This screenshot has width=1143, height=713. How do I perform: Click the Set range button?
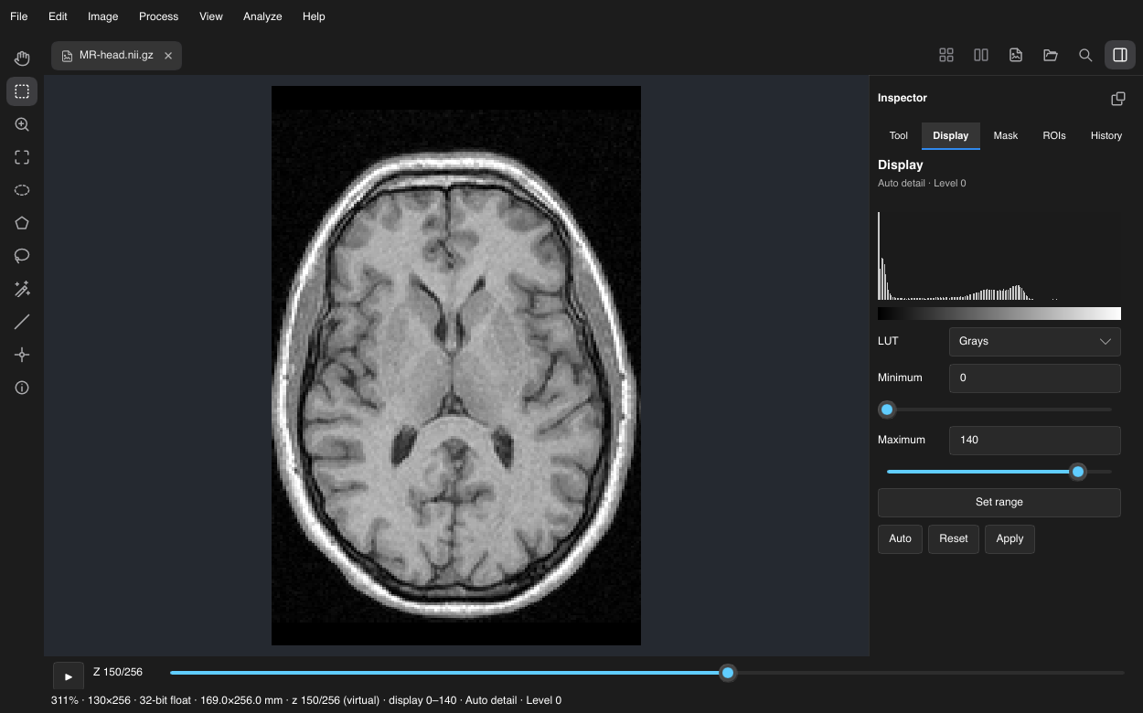[999, 502]
